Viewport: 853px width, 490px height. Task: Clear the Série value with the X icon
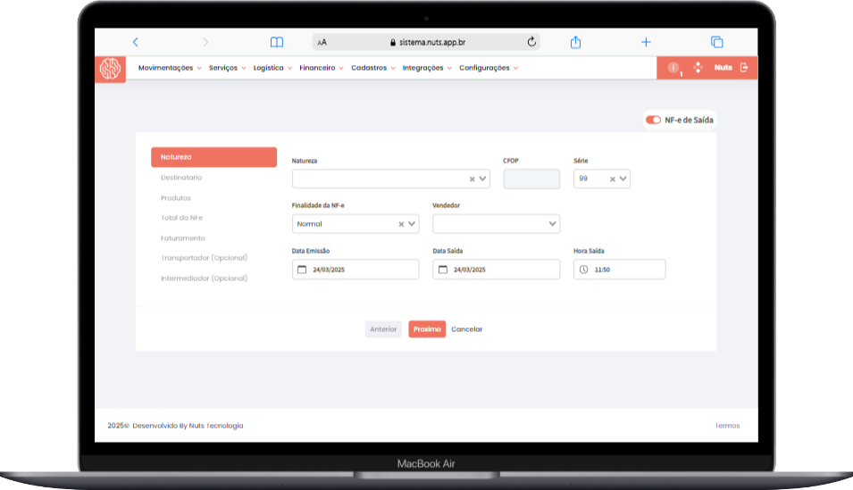coord(613,179)
